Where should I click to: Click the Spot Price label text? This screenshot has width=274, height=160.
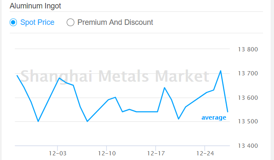[x=37, y=22]
